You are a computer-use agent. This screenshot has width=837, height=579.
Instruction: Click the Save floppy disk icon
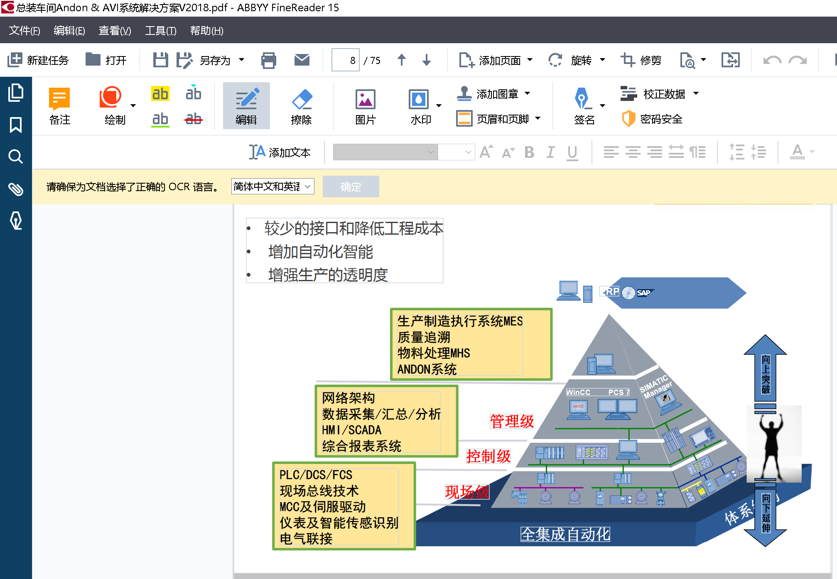160,60
